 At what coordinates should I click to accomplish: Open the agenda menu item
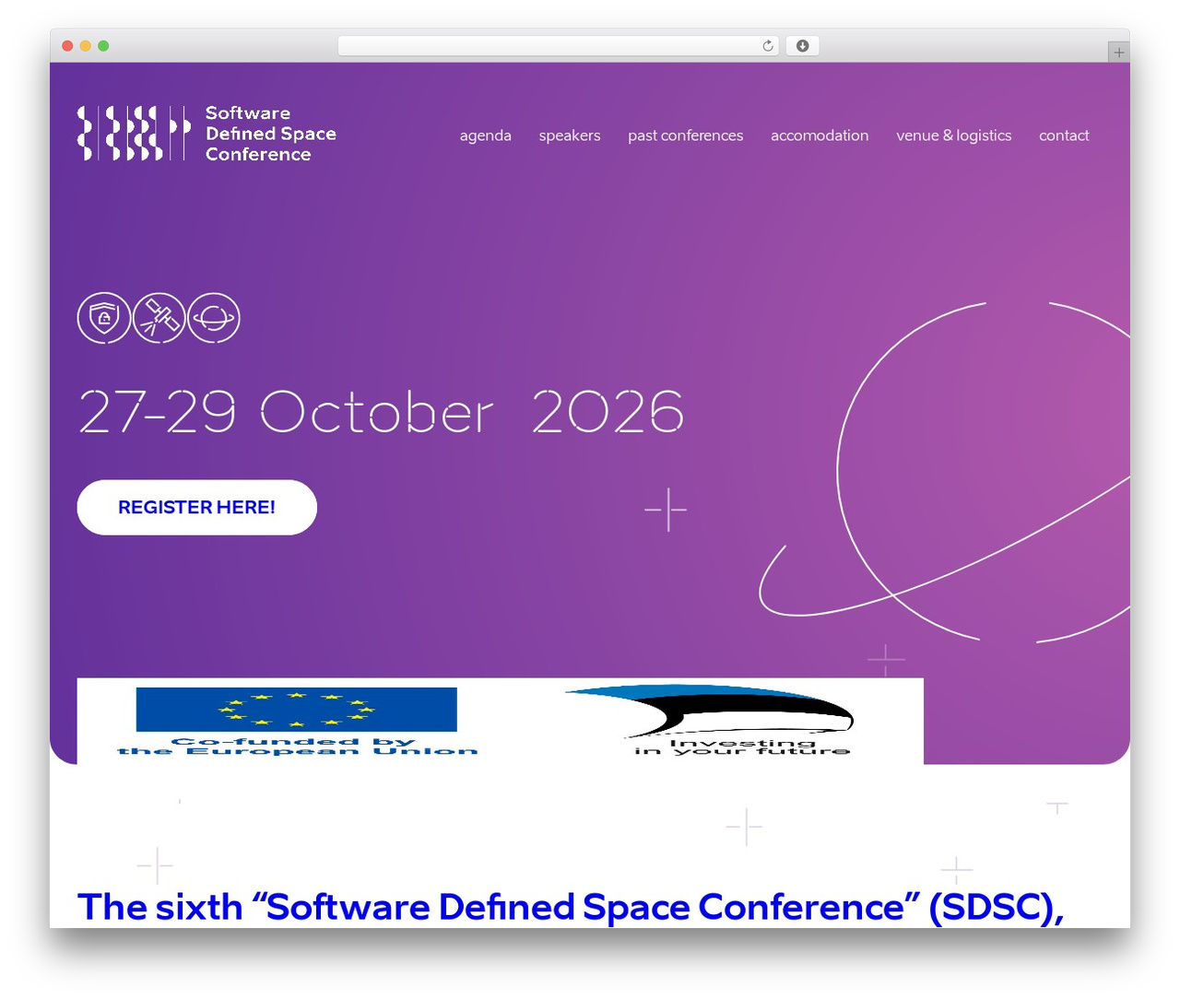pos(486,135)
